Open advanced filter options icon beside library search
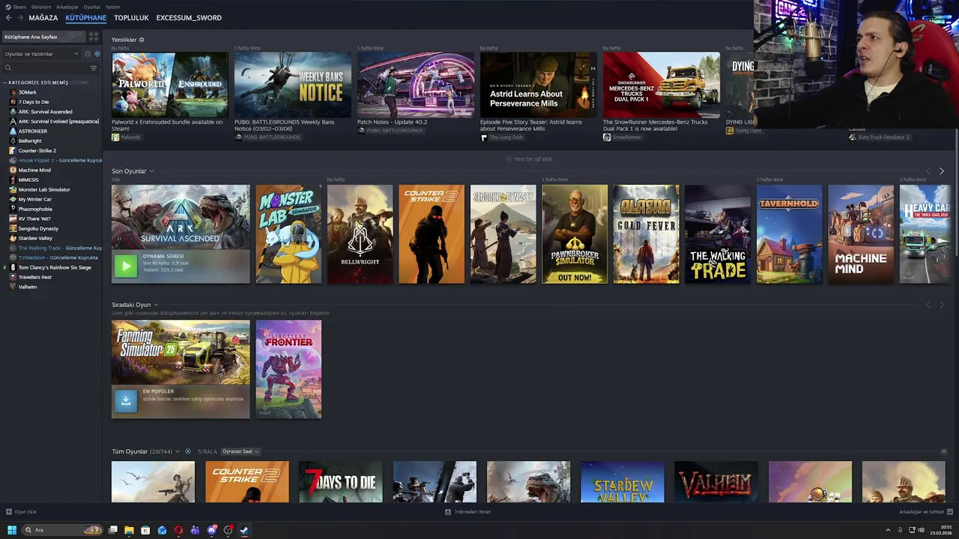 pyautogui.click(x=94, y=68)
